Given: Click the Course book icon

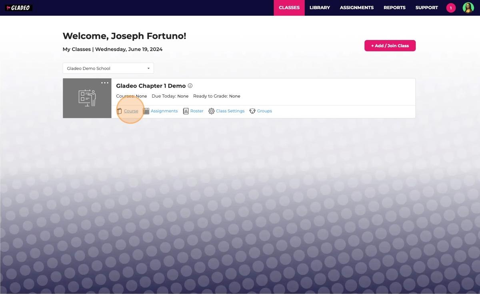Looking at the screenshot, I should click(119, 111).
